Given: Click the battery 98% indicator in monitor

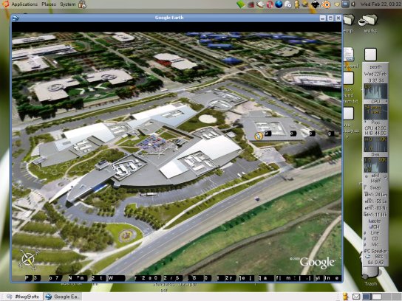Looking at the screenshot, I should coord(375,257).
